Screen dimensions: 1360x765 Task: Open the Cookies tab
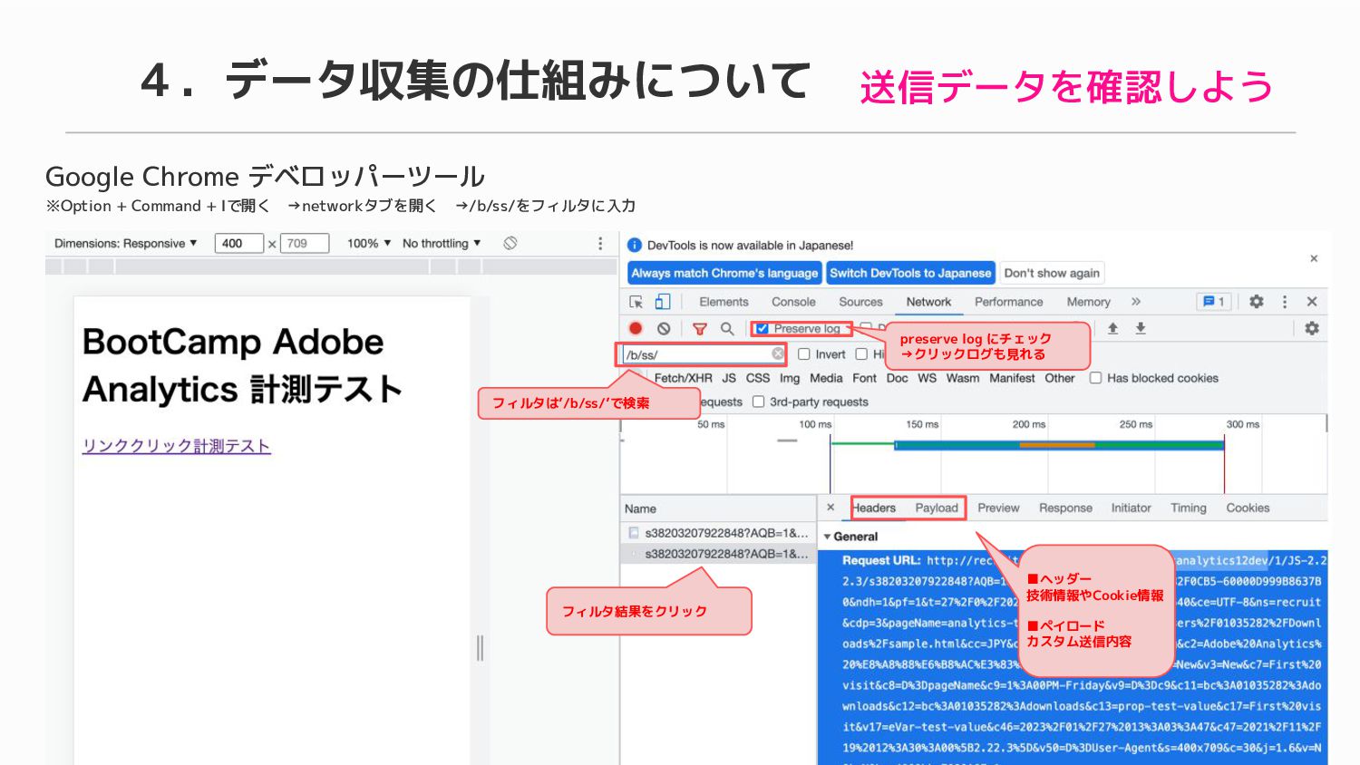click(x=1248, y=508)
